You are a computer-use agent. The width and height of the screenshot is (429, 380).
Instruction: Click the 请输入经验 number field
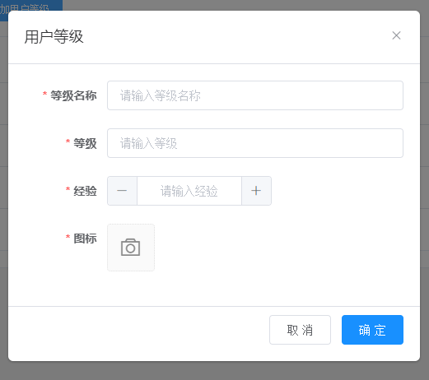[189, 191]
